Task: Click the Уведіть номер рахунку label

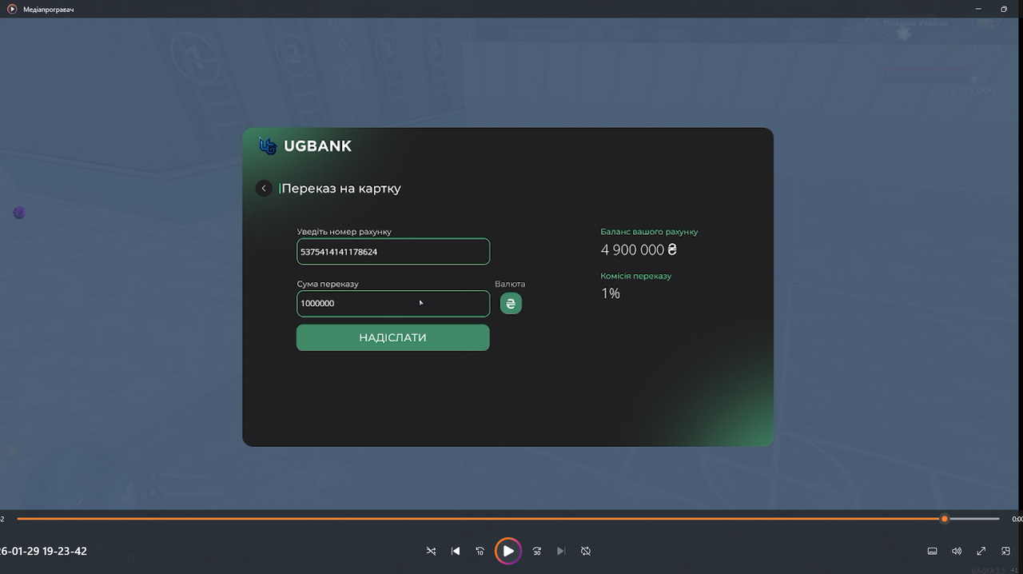Action: pos(344,232)
